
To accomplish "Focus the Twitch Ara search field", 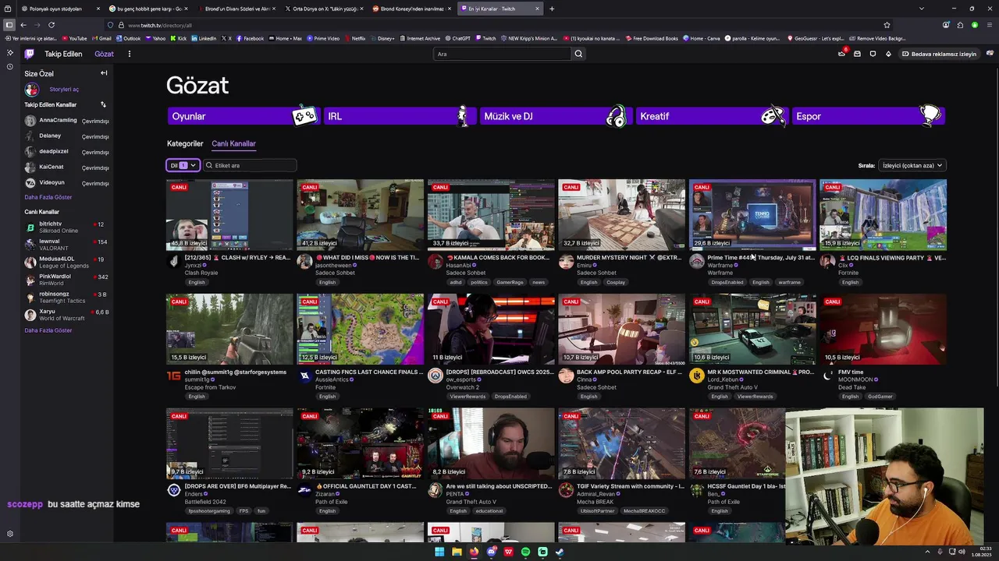I will pyautogui.click(x=502, y=54).
